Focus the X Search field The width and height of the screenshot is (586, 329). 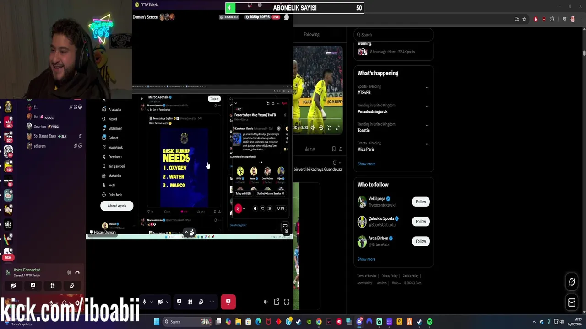pyautogui.click(x=394, y=35)
